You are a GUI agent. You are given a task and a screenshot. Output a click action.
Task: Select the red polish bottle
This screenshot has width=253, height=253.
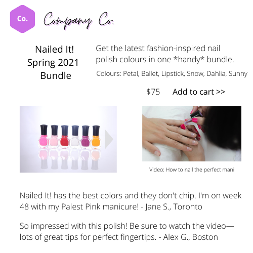click(65, 137)
